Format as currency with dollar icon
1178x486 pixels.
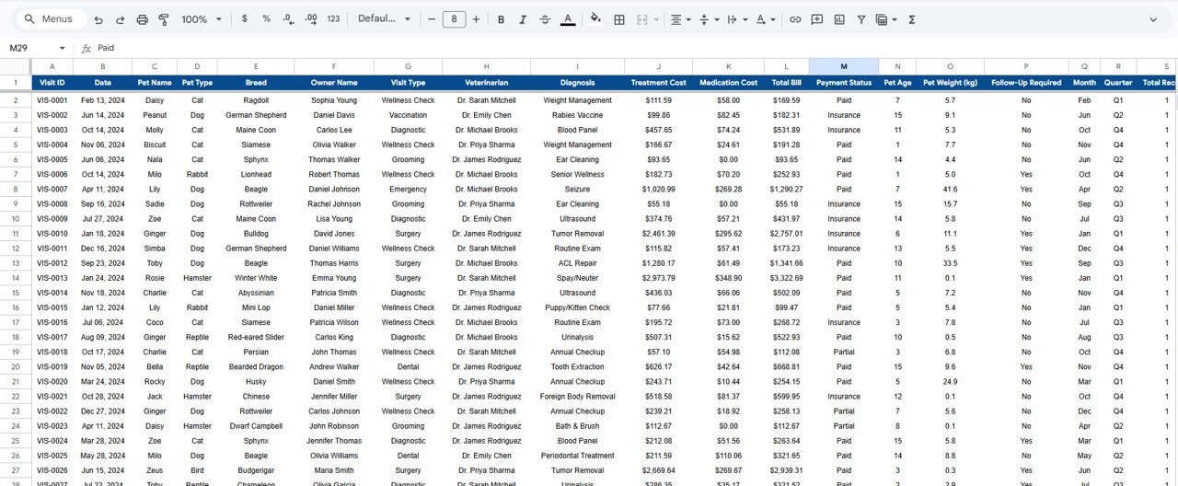pyautogui.click(x=244, y=19)
